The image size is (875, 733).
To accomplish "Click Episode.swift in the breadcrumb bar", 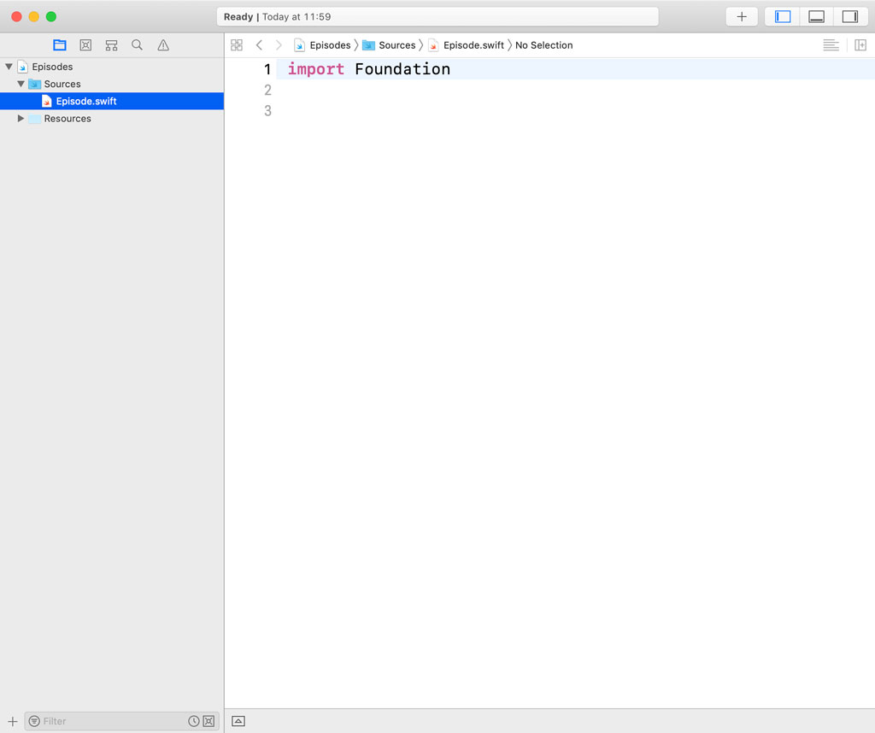I will (x=472, y=44).
